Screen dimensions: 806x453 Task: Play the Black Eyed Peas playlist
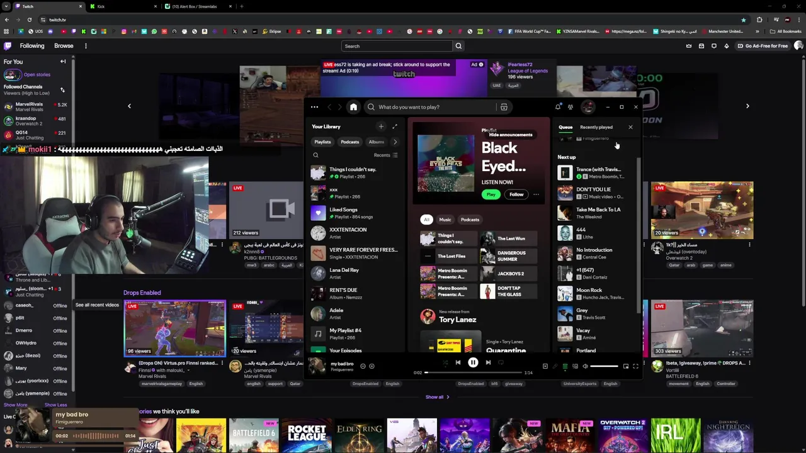click(x=491, y=194)
